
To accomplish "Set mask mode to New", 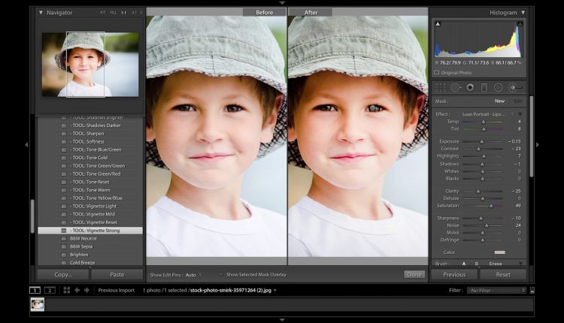I will [x=499, y=101].
